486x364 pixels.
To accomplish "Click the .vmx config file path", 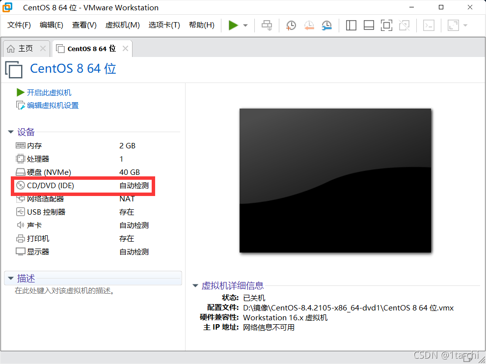I will (x=349, y=308).
